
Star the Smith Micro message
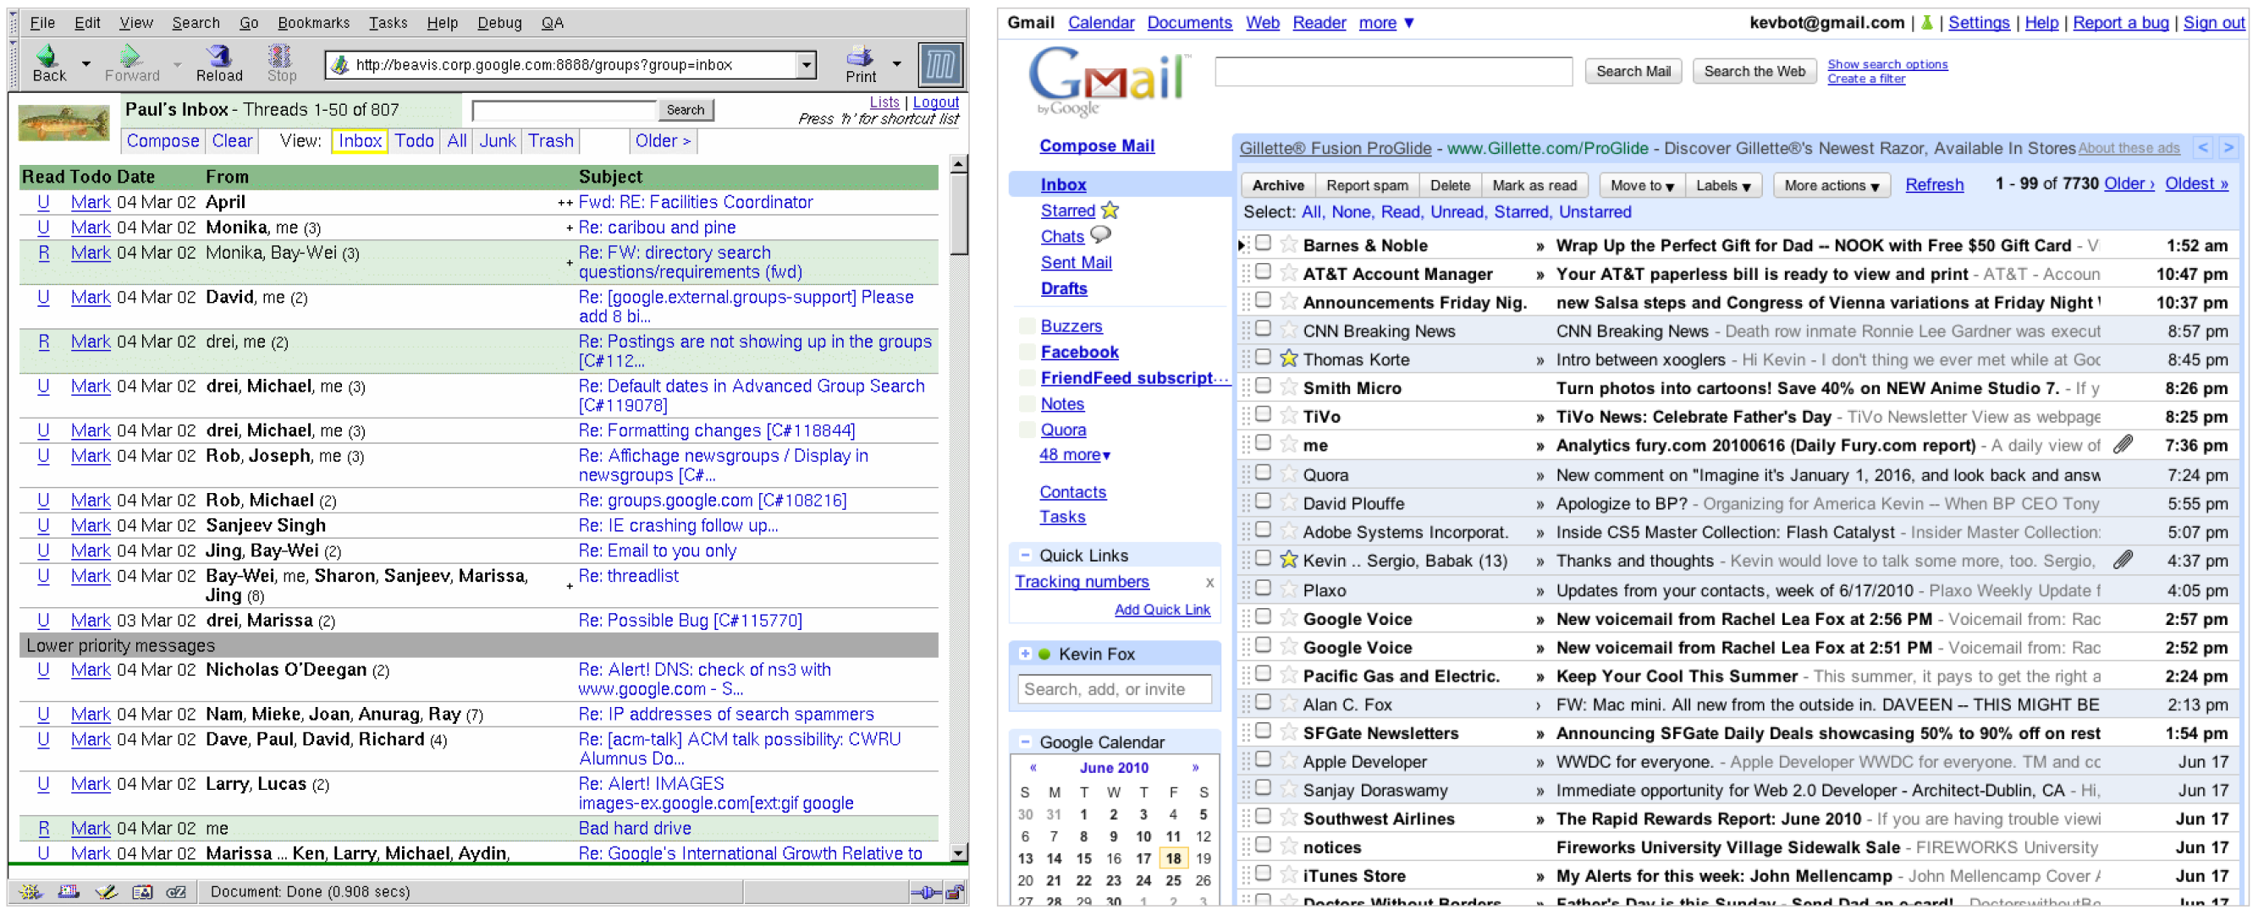point(1287,387)
